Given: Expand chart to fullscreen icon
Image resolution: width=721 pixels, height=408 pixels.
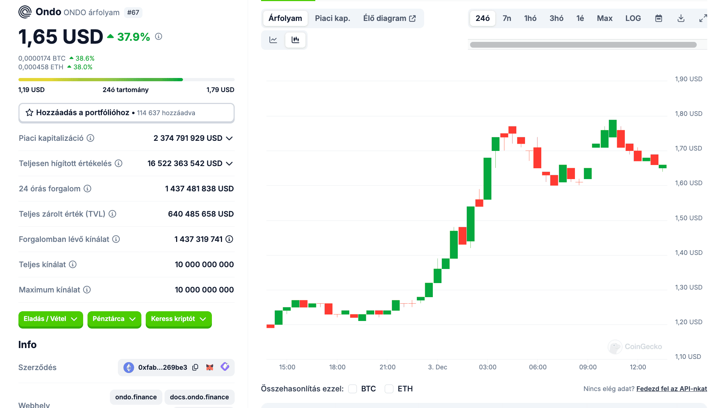Looking at the screenshot, I should [x=703, y=18].
